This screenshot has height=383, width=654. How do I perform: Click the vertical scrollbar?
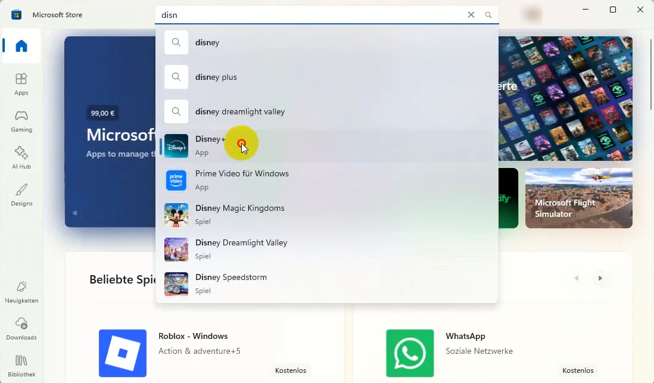[651, 74]
